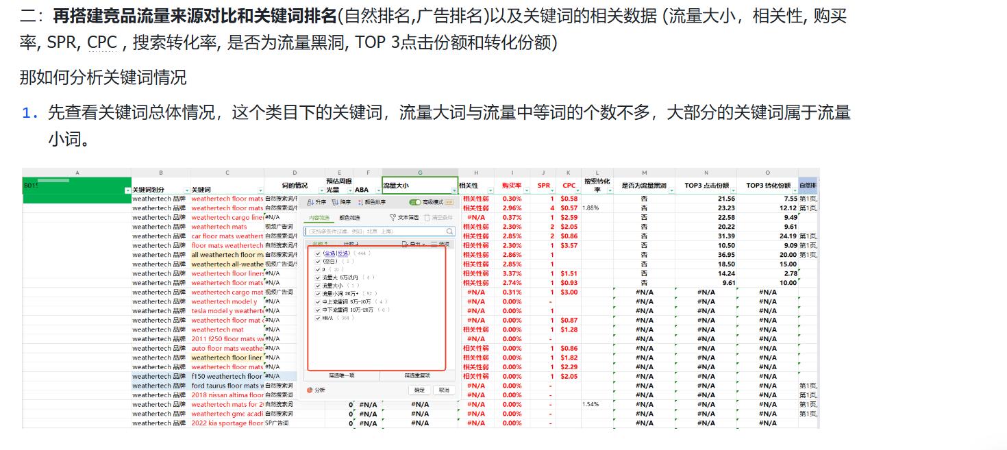Click the options (选项) icon in filter panel
Screen dimensions: 1007x450
point(434,244)
